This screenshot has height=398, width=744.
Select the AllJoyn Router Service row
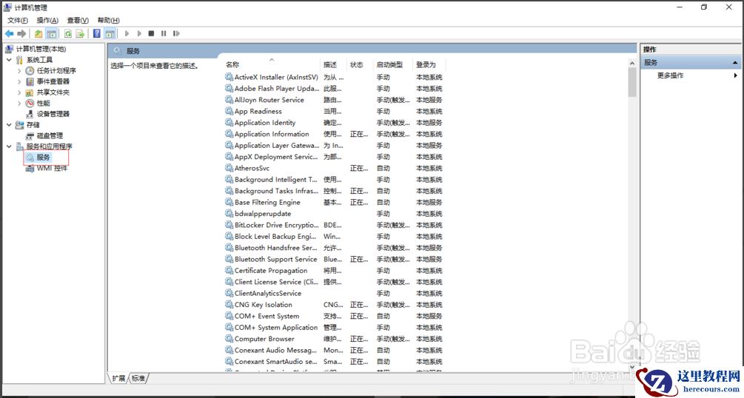pyautogui.click(x=334, y=100)
